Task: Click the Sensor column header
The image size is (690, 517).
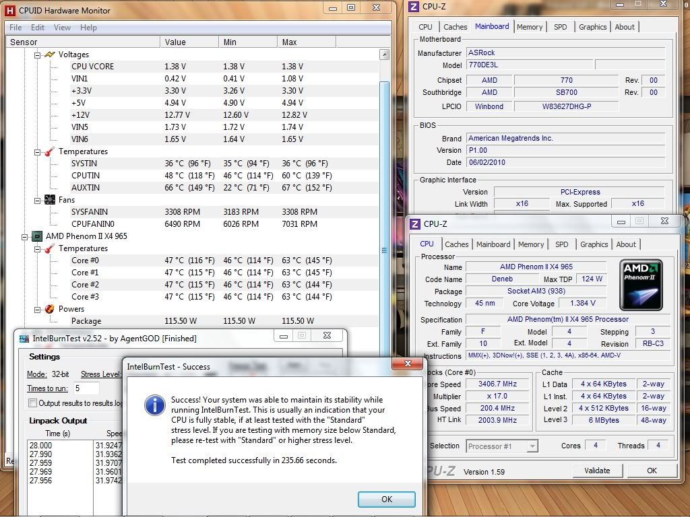Action: pyautogui.click(x=83, y=42)
